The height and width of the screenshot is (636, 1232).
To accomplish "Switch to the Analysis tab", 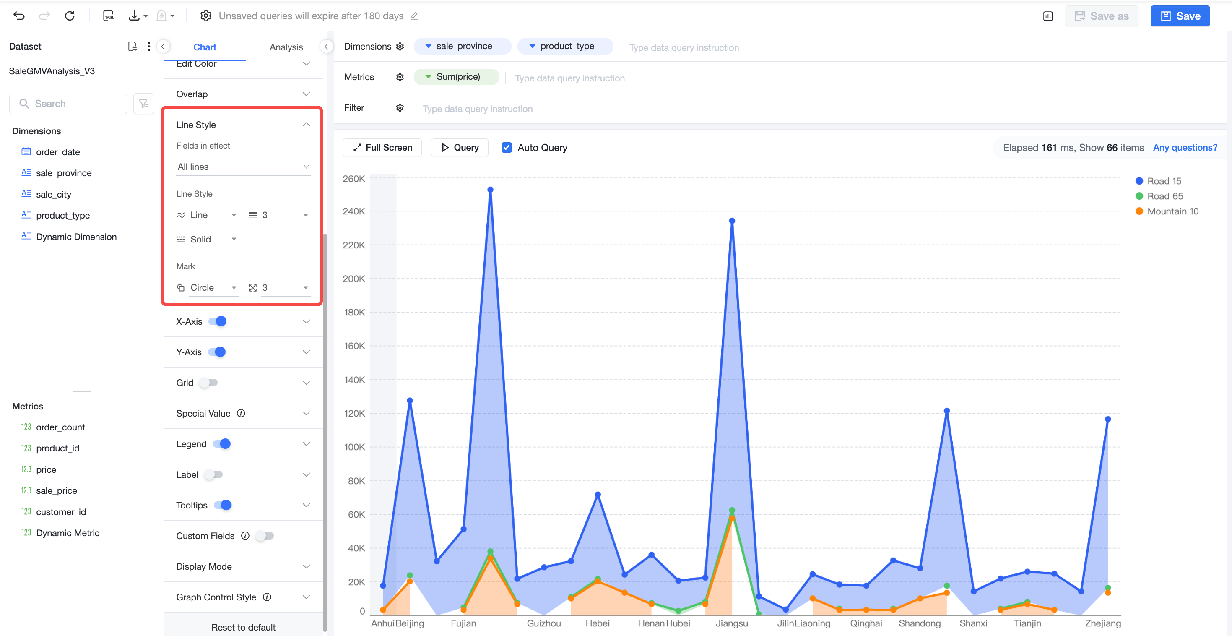I will (x=286, y=47).
